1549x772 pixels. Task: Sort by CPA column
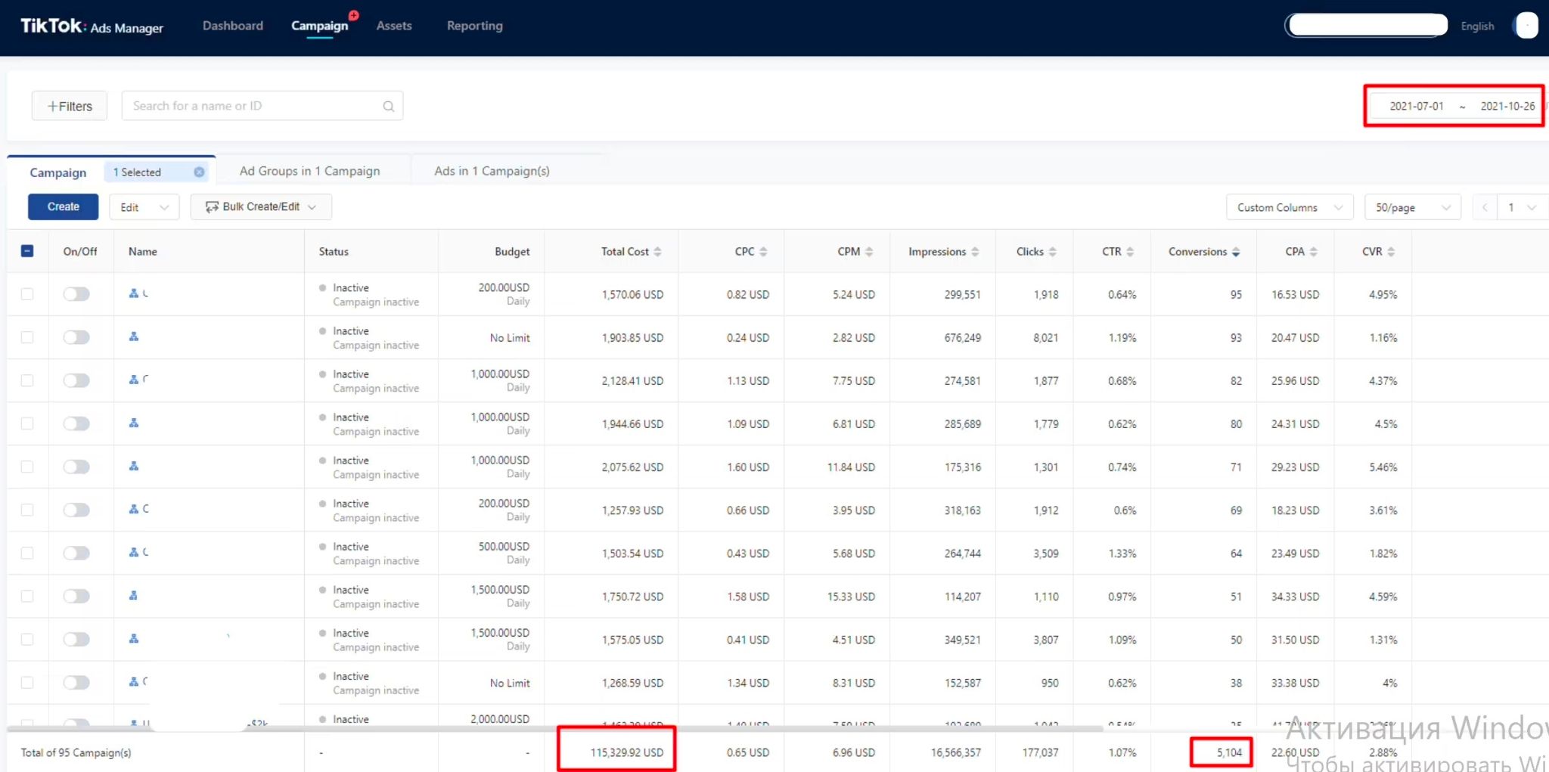coord(1313,252)
